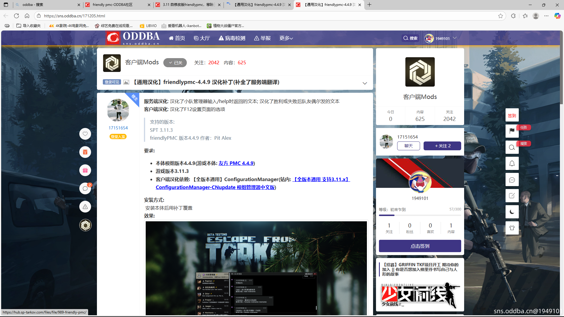Click the 签到 check-in tile on the right toolbar
Screen dimensions: 564x317
coord(512,115)
